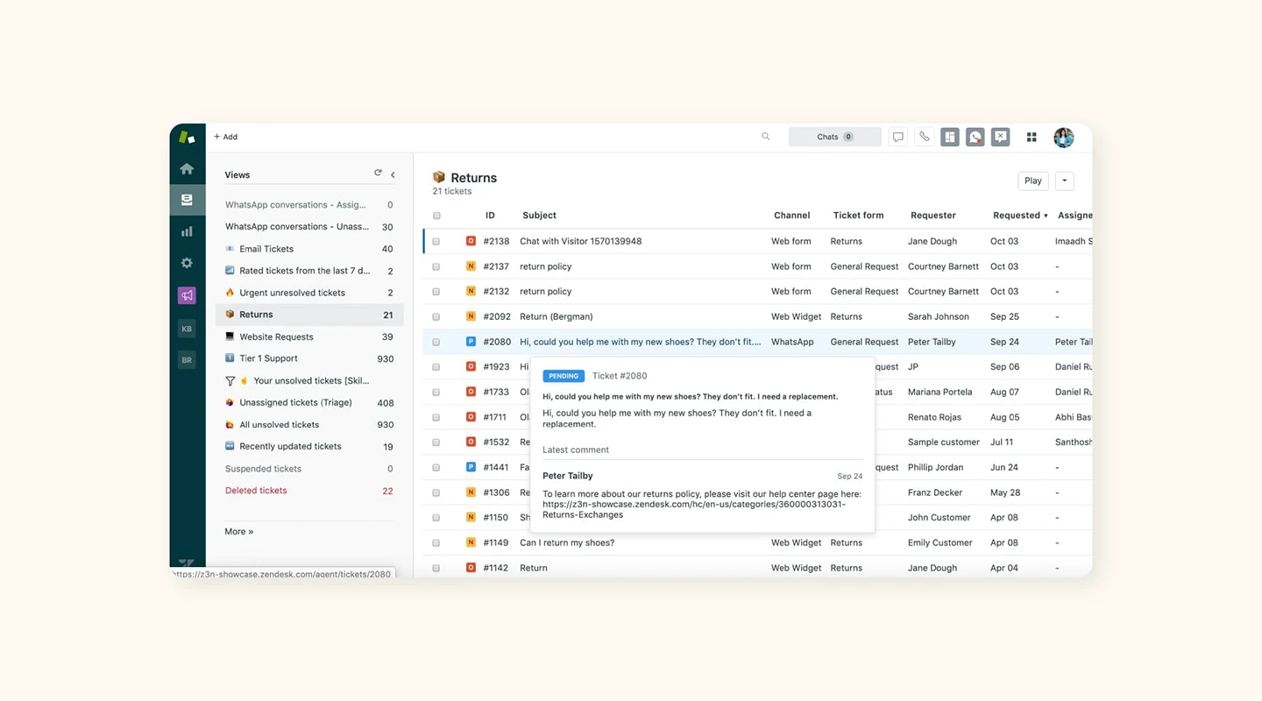Viewport: 1262px width, 701px height.
Task: Click the status icon of ticket #1306
Action: [471, 492]
